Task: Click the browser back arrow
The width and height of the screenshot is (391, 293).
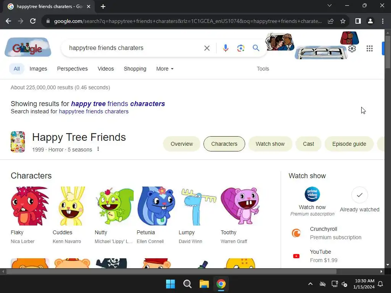Action: [x=8, y=21]
